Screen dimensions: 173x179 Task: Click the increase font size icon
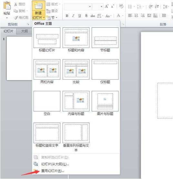tap(107, 6)
